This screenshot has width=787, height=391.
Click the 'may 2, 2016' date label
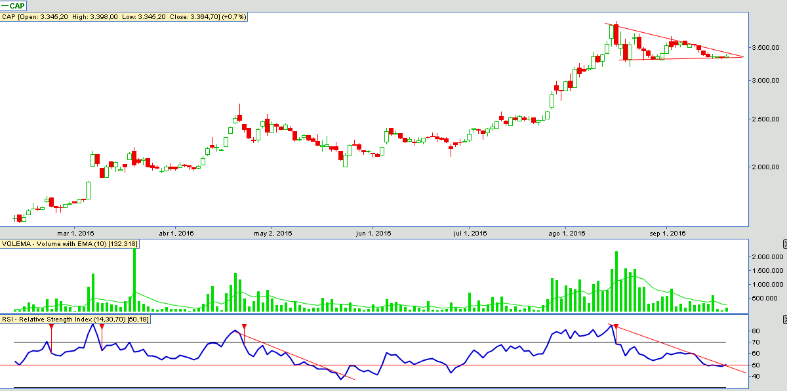pyautogui.click(x=272, y=233)
